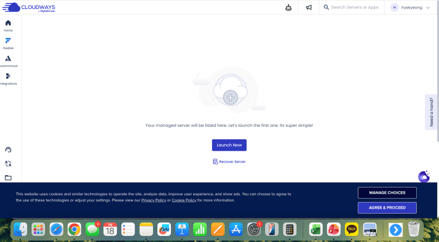
Task: Open Microsoft Excel from the dock
Action: pos(316,230)
